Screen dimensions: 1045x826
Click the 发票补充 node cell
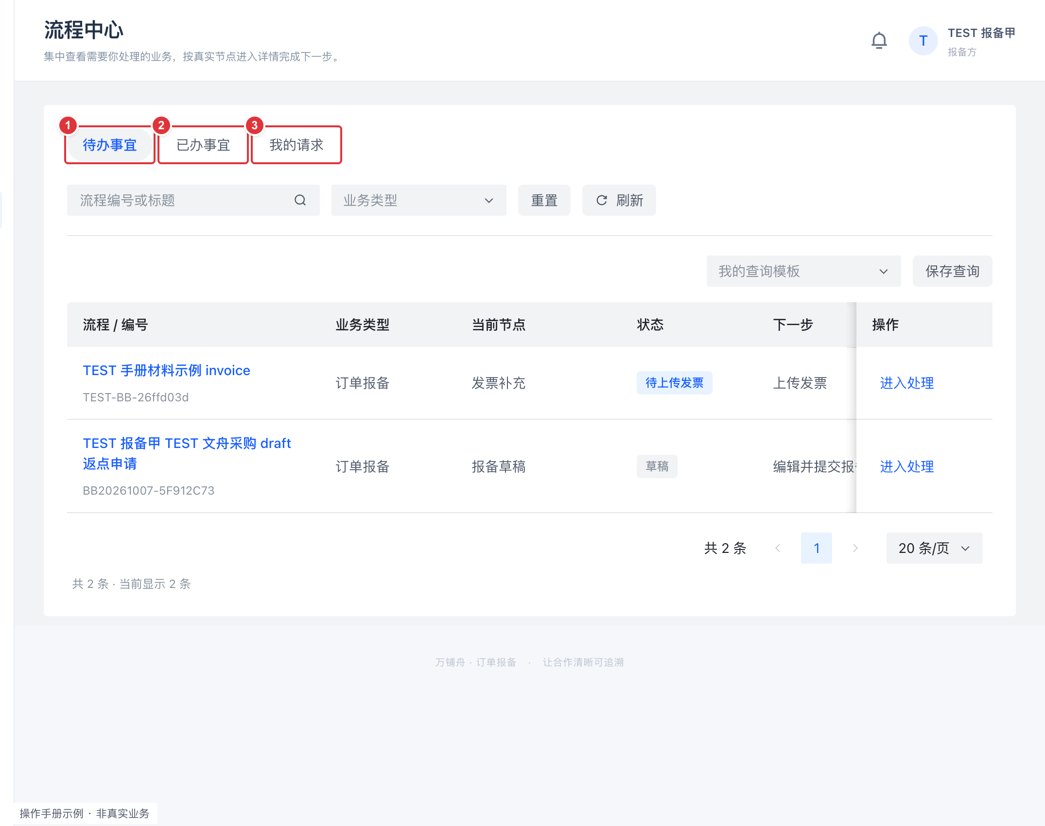click(499, 383)
